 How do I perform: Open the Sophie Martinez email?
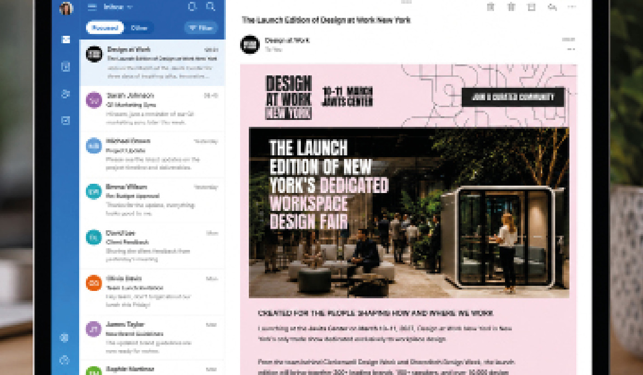152,368
